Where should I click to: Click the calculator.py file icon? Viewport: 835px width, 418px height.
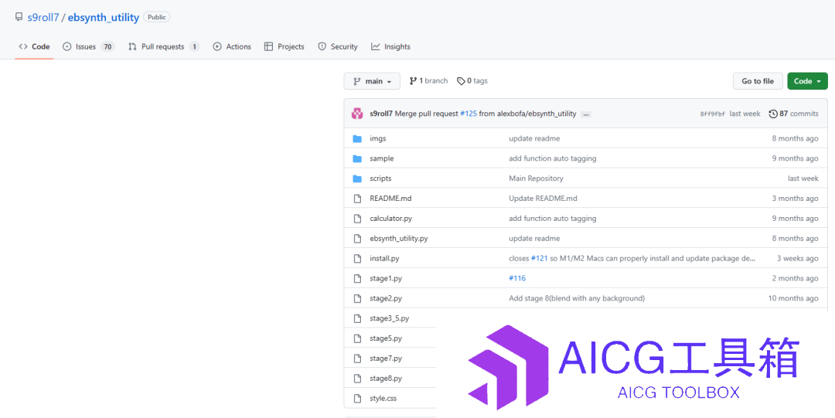(x=357, y=219)
